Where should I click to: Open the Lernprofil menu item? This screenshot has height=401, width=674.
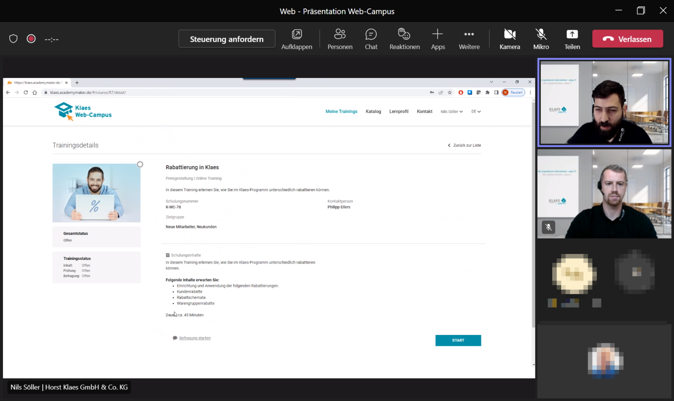point(399,112)
